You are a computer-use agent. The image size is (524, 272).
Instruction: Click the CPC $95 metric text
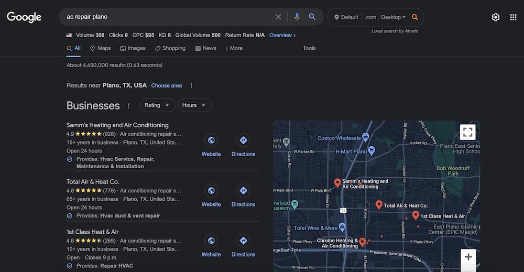point(143,35)
